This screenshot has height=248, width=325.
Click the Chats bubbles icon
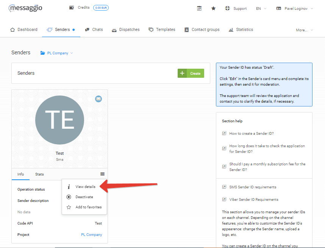pos(87,30)
